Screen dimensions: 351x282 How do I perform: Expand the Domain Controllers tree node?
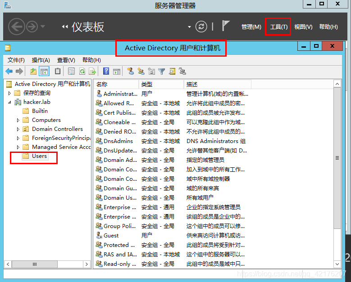(18, 129)
